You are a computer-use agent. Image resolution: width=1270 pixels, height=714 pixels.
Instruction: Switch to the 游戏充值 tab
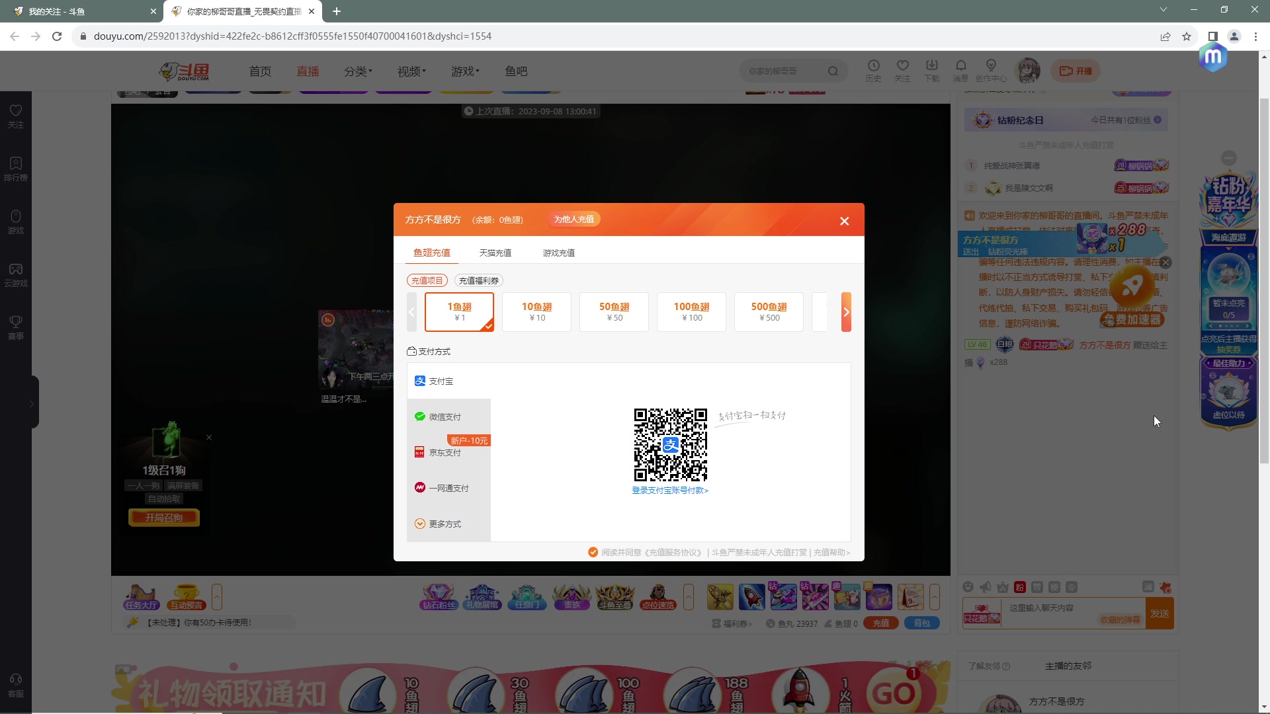coord(559,253)
